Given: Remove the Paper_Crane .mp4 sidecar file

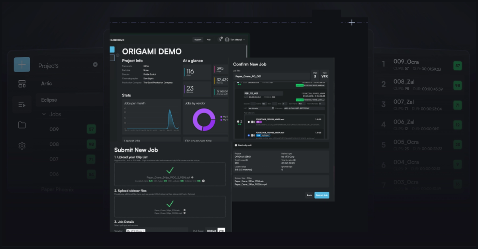Looking at the screenshot, I should coord(184,213).
